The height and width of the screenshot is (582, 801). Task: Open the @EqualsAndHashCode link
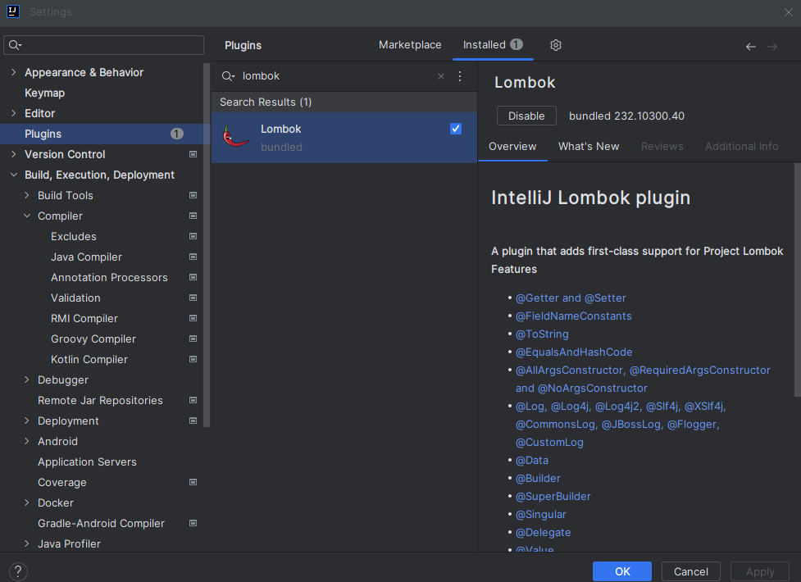tap(574, 352)
